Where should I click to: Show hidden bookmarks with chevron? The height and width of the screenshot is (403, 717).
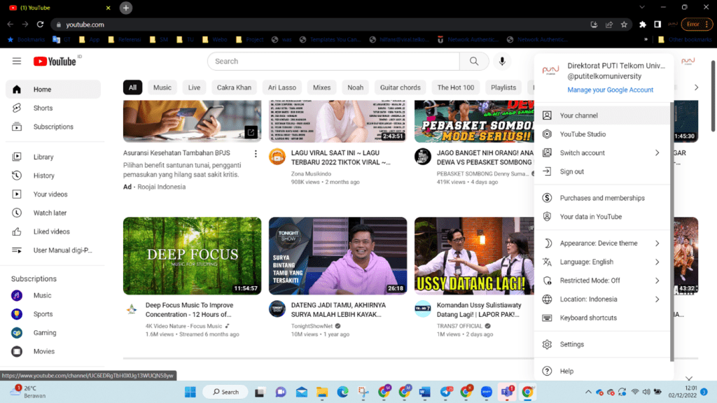click(646, 39)
